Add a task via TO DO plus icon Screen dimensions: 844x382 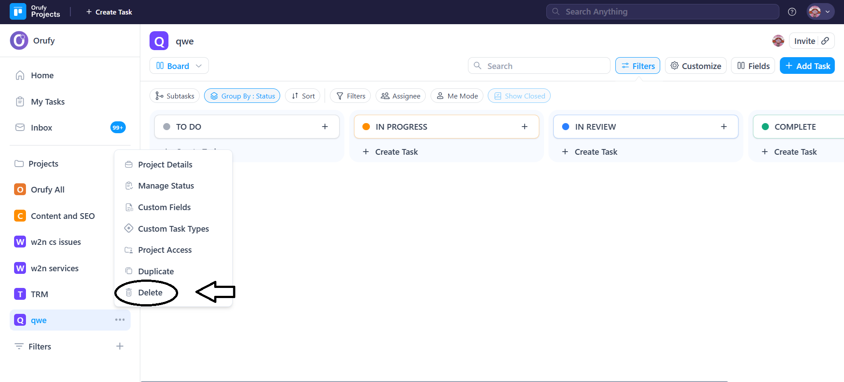(325, 127)
